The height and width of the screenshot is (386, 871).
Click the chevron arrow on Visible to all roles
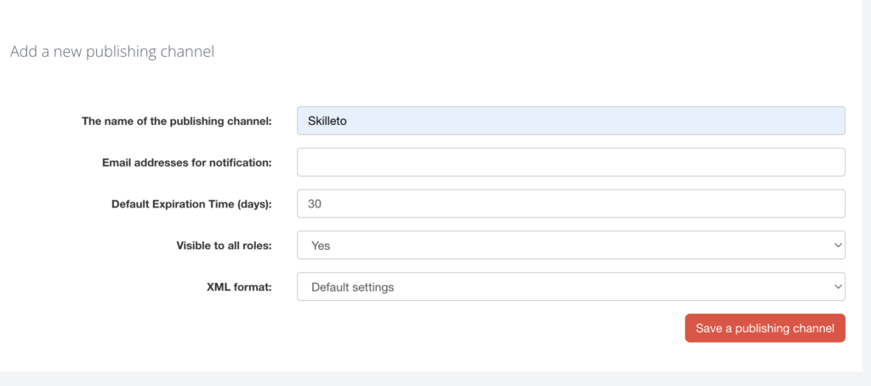(x=838, y=246)
